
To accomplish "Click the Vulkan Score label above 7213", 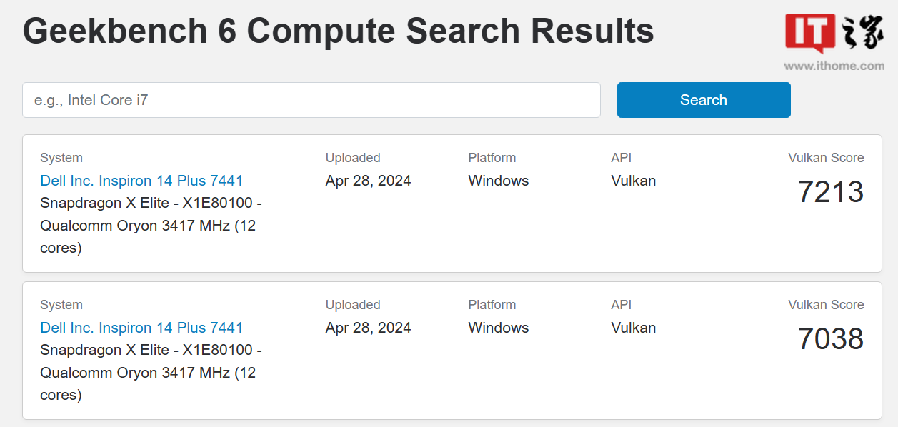I will click(x=826, y=158).
